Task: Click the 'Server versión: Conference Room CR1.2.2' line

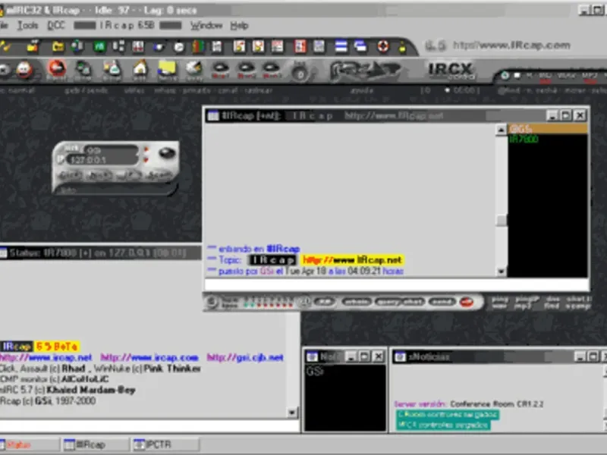Action: coord(469,404)
